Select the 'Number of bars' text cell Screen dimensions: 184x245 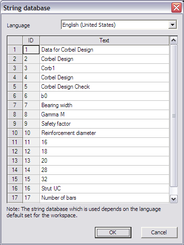tap(104, 198)
